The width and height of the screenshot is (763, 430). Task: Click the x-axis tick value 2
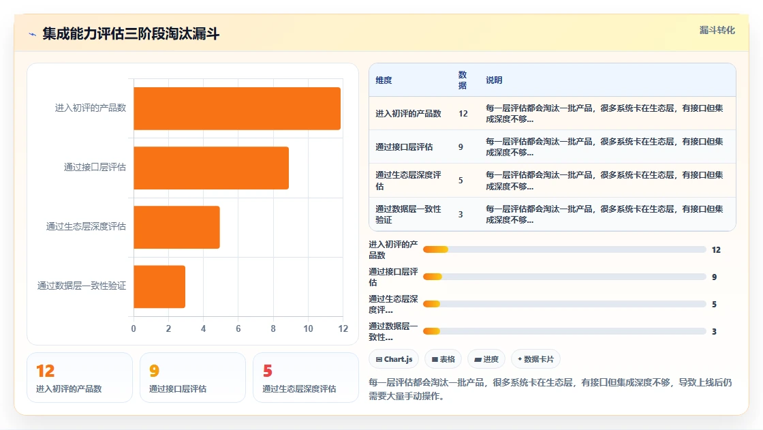pos(168,328)
